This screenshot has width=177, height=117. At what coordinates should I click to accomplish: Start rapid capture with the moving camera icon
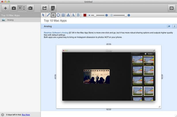(x=30, y=8)
